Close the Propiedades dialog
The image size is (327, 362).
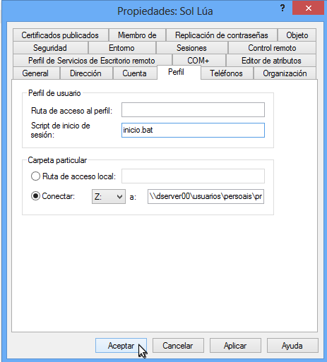(x=309, y=8)
